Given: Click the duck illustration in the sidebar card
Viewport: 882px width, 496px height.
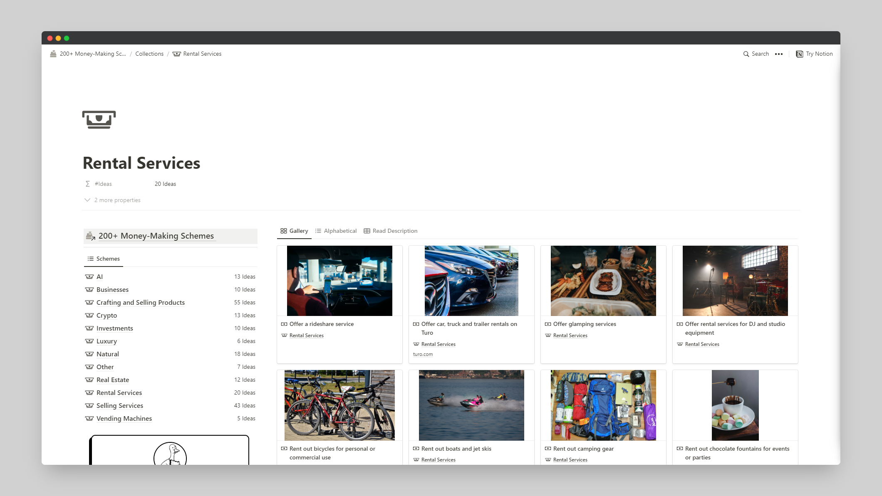Looking at the screenshot, I should pyautogui.click(x=170, y=454).
